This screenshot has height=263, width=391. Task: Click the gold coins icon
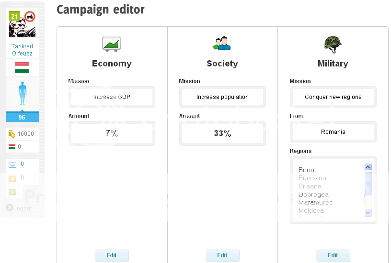[x=12, y=134]
